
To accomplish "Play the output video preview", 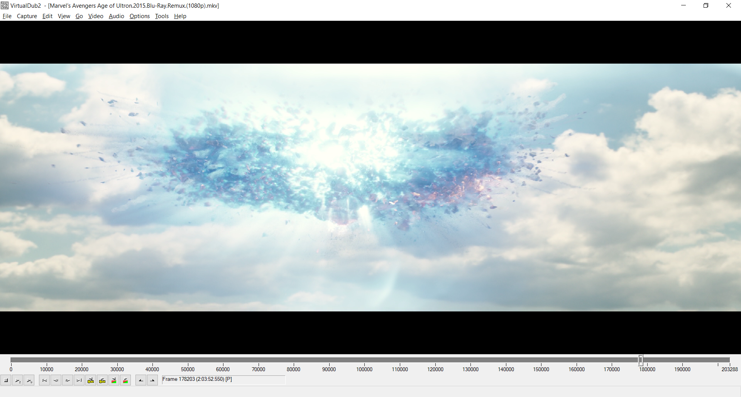I will (29, 380).
